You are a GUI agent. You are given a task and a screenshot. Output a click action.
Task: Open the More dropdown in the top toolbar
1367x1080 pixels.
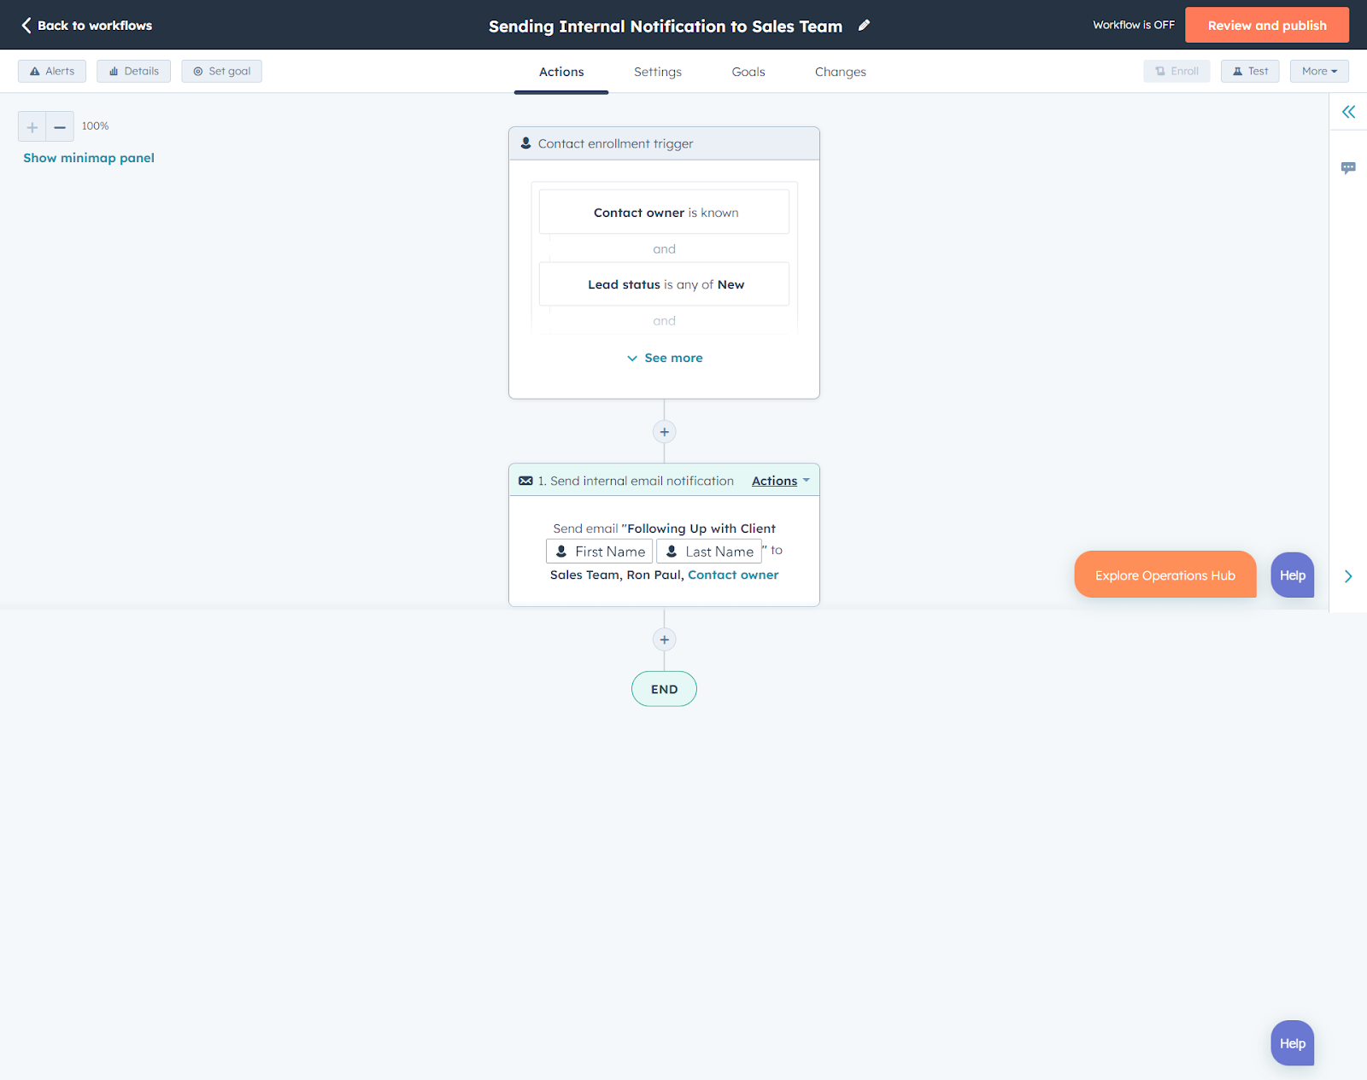point(1318,71)
